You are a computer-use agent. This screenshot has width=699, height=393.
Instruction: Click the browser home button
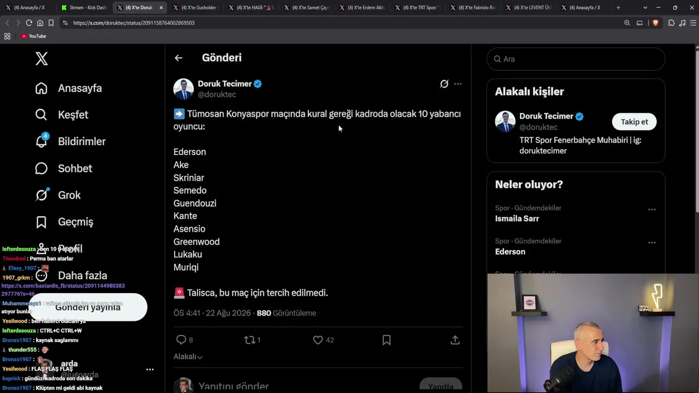tap(40, 23)
